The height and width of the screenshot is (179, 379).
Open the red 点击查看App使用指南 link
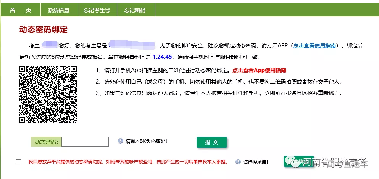coord(259,70)
